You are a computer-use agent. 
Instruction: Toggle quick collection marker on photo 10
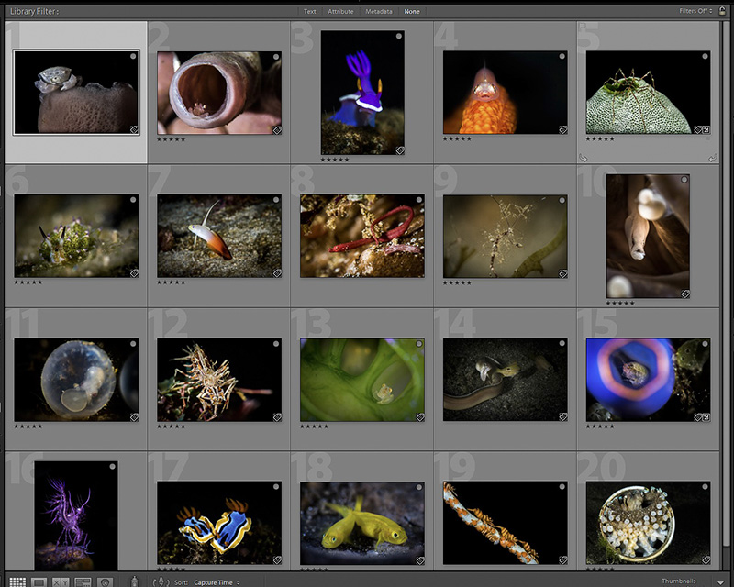684,181
